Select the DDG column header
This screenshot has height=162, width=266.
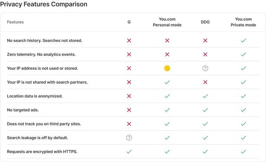point(205,22)
